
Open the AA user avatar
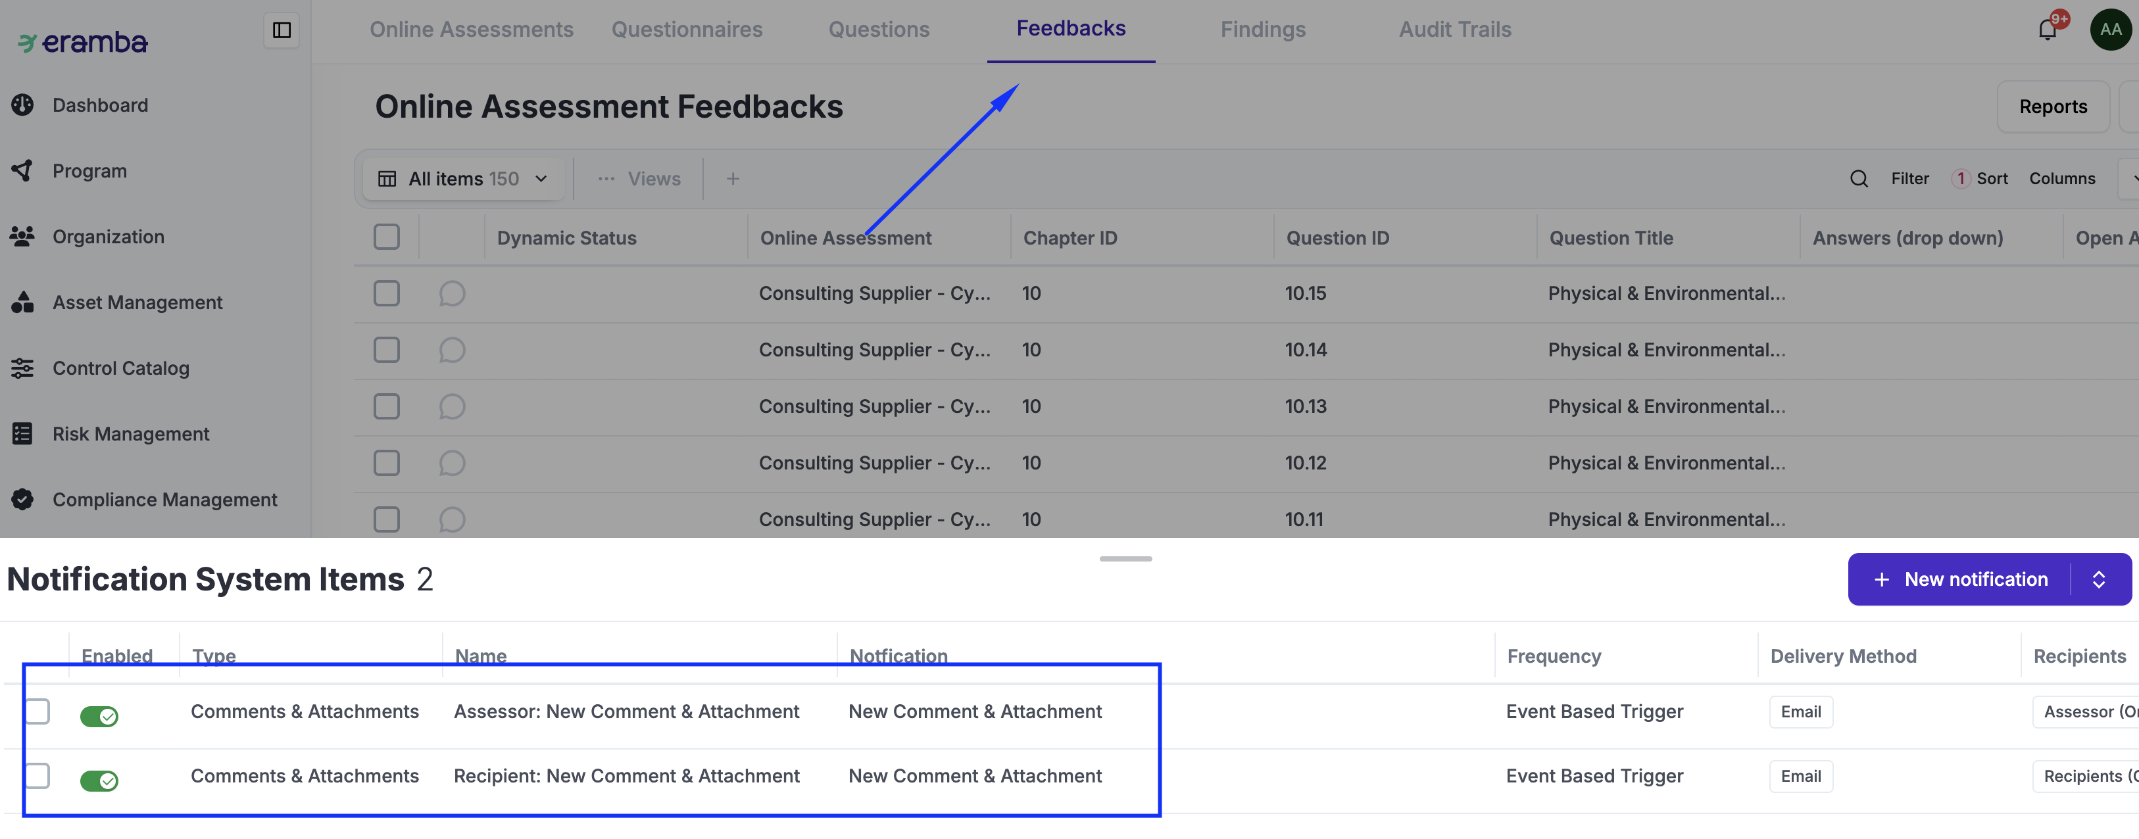click(x=2110, y=30)
